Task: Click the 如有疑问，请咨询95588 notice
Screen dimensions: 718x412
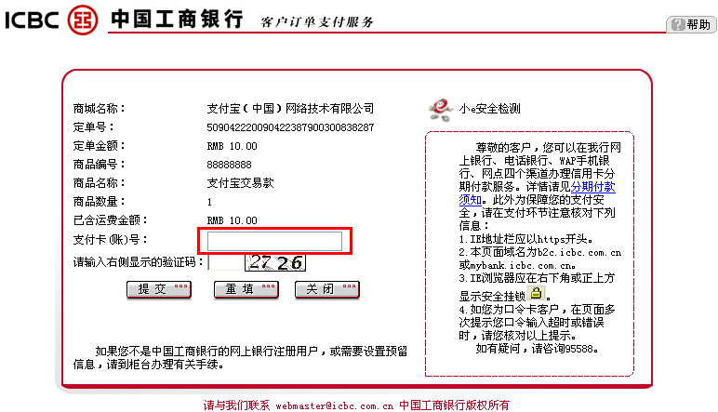Action: tap(538, 349)
